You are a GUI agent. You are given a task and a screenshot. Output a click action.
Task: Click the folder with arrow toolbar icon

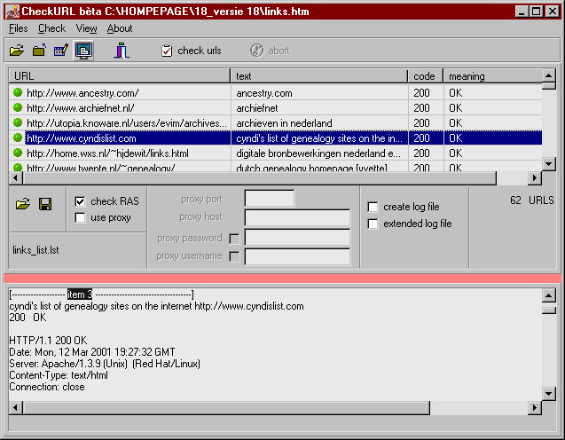(39, 51)
